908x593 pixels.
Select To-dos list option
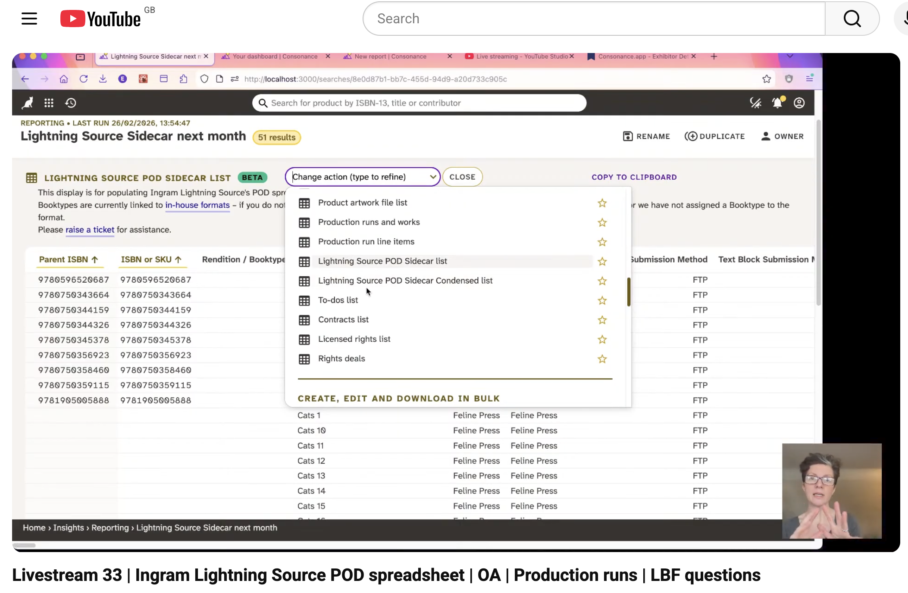[x=338, y=300]
